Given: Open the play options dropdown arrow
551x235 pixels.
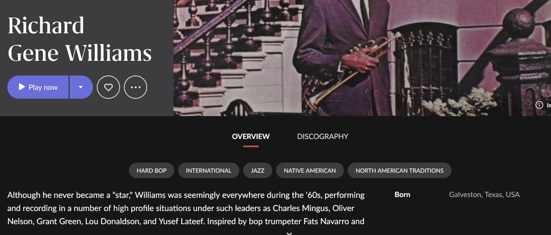Looking at the screenshot, I should click(81, 87).
